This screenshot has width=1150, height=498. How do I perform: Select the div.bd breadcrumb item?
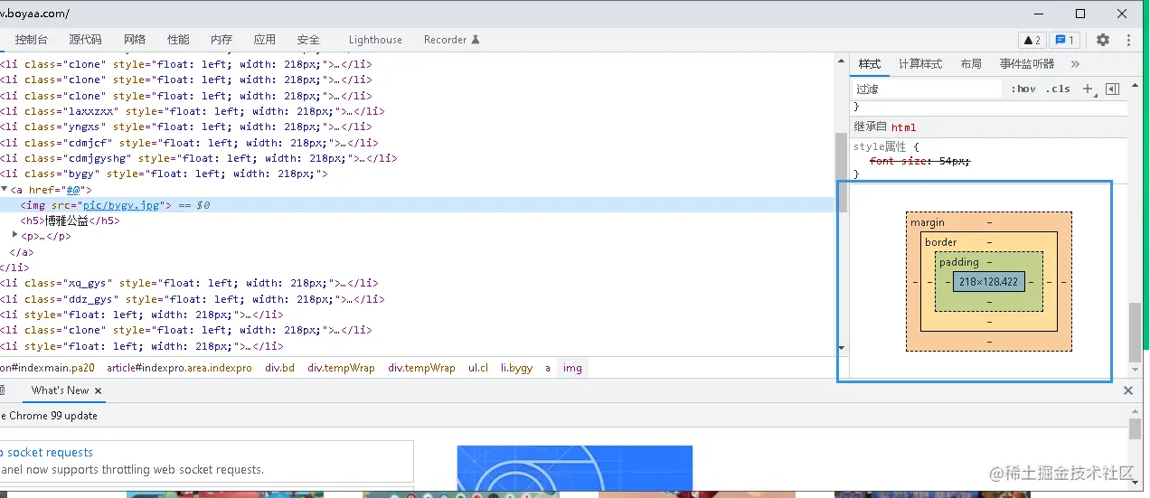[280, 368]
